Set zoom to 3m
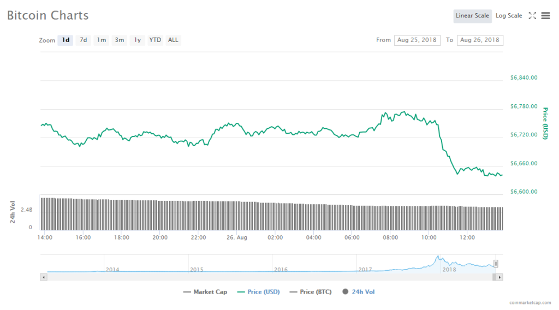 [x=120, y=40]
